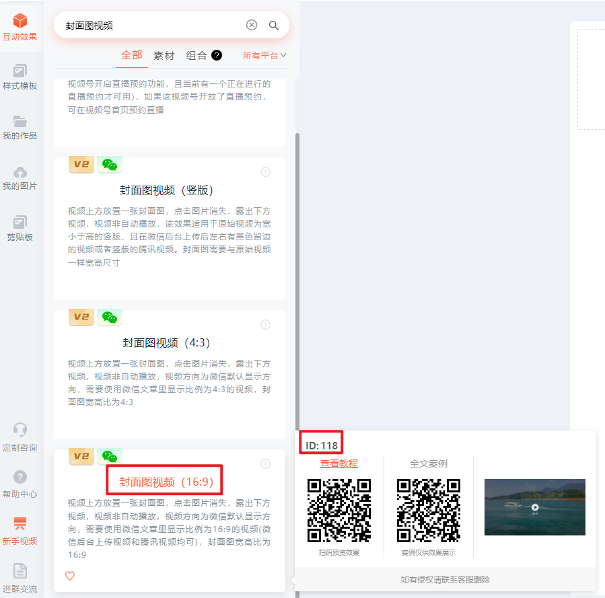605x598 pixels.
Task: Click the 扫码预览效果 QR code
Action: point(339,511)
